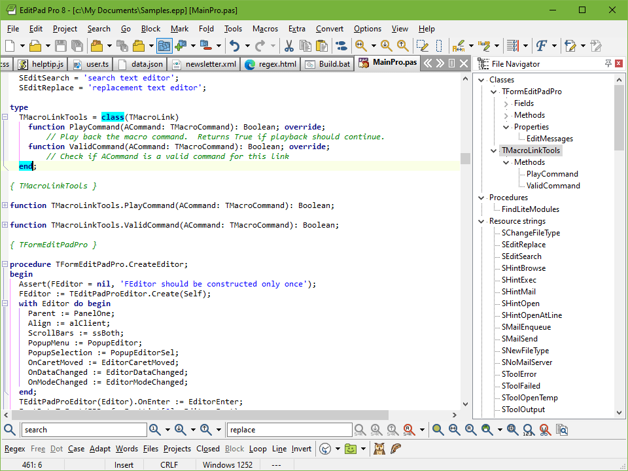
Task: Select SHintBrowse resource string
Action: 523,268
